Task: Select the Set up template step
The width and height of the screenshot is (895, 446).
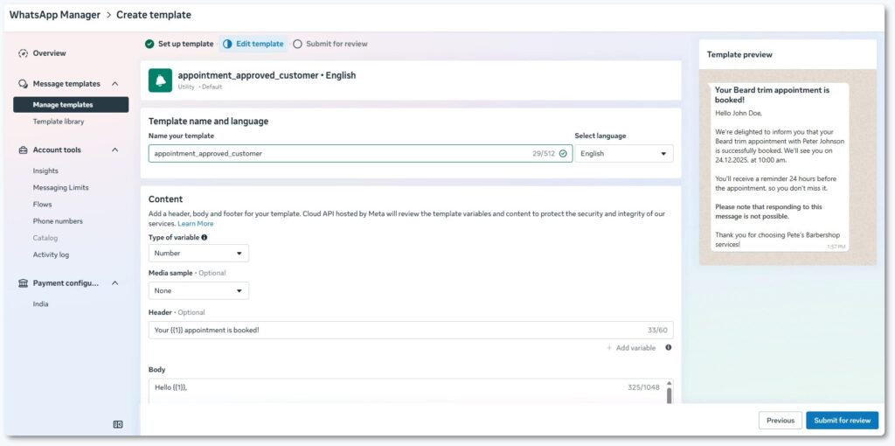Action: pos(179,44)
